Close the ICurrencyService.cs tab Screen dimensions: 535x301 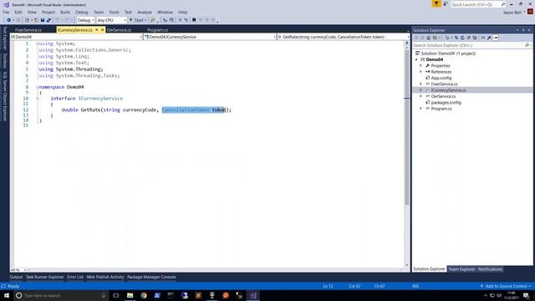(102, 30)
